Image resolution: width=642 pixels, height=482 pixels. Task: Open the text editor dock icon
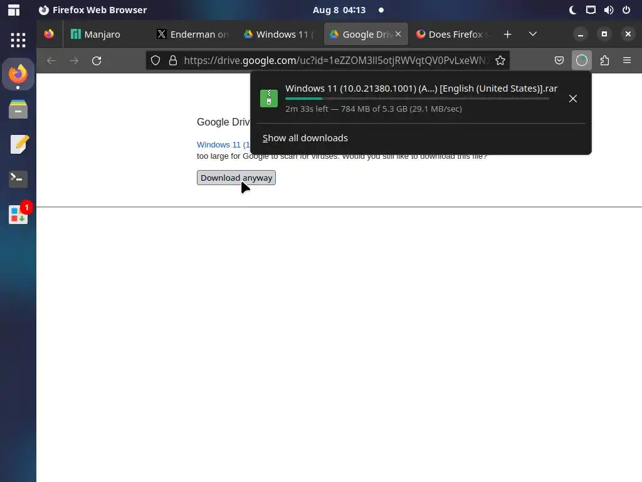click(x=18, y=144)
